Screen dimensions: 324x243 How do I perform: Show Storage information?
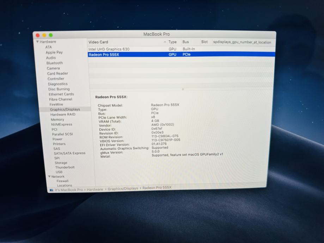tap(61, 163)
